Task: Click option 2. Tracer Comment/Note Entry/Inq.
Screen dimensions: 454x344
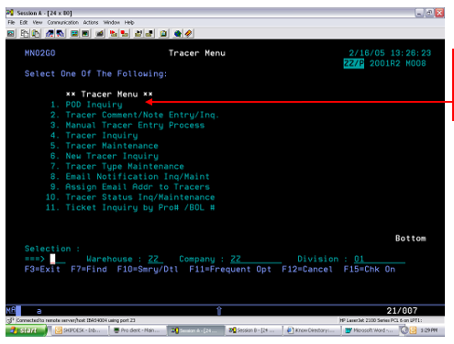Action: [x=135, y=115]
